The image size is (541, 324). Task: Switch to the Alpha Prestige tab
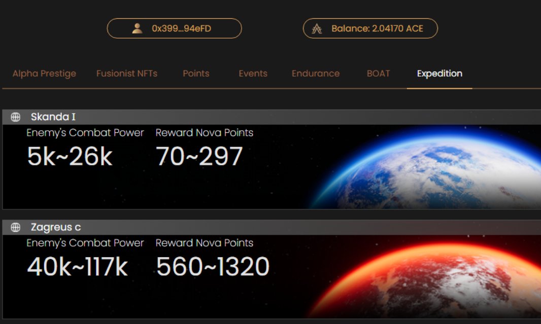(x=44, y=74)
